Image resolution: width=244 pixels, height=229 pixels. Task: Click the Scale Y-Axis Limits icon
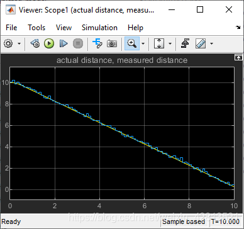(x=159, y=43)
